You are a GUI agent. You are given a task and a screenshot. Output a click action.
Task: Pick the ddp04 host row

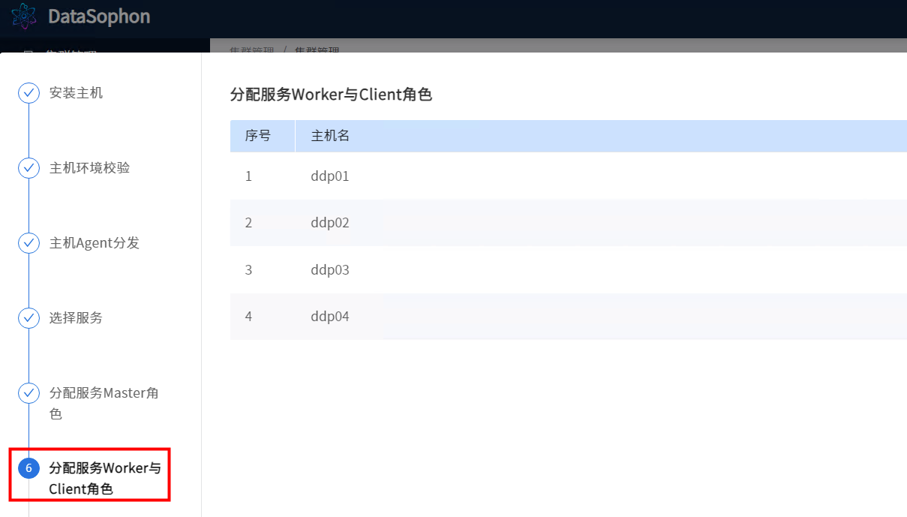click(x=330, y=317)
